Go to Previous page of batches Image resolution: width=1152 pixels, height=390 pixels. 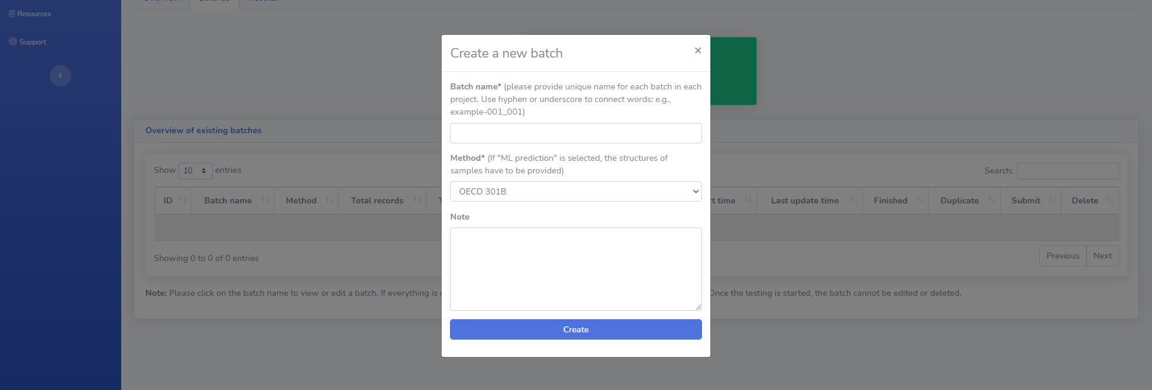(x=1063, y=256)
